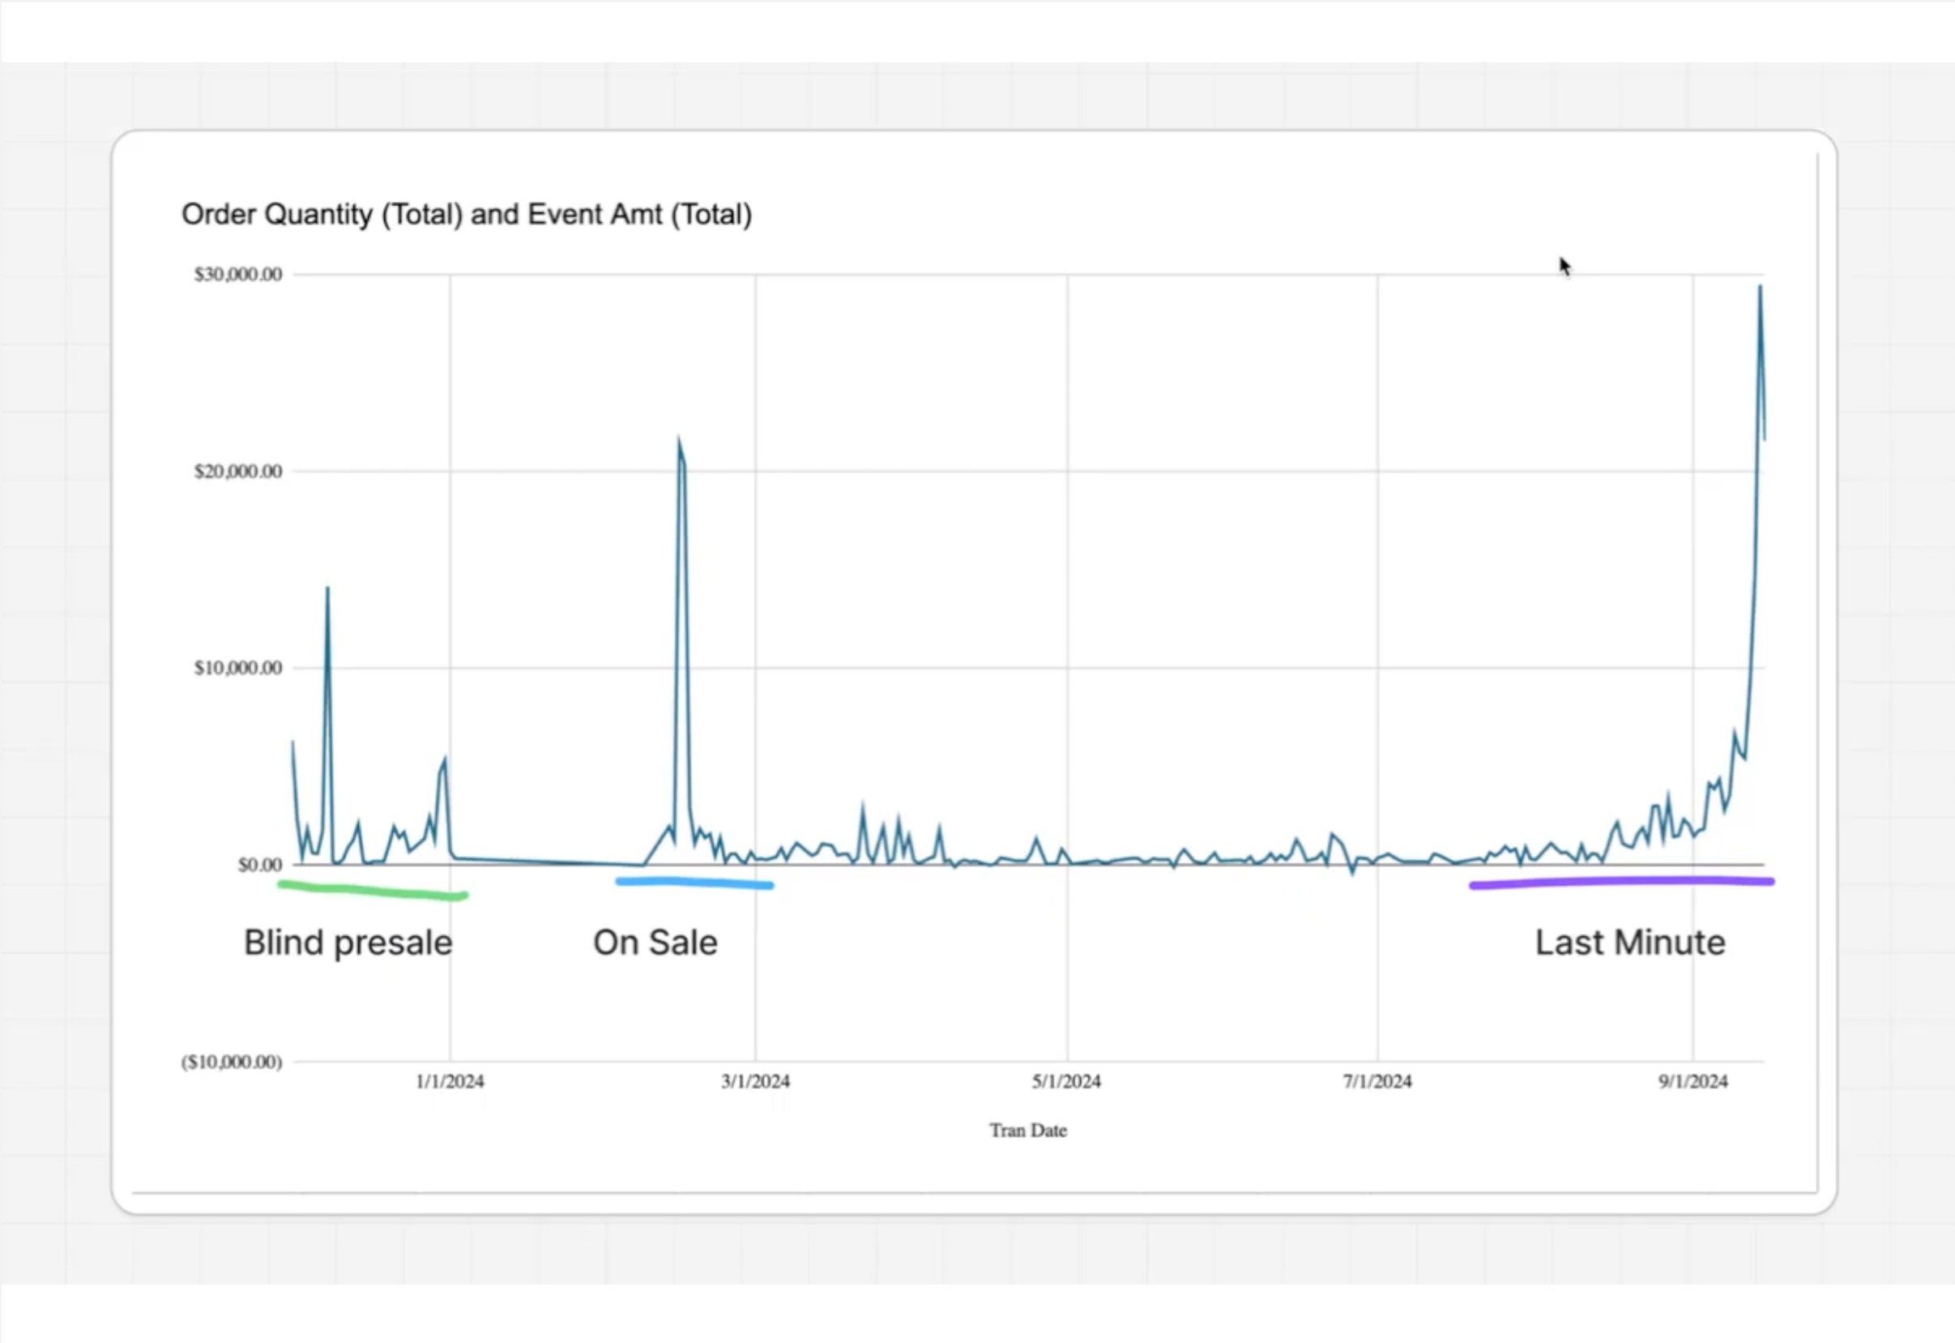Viewport: 1955px width, 1343px height.
Task: Click the $30,000.00 y-axis label
Action: pos(238,274)
